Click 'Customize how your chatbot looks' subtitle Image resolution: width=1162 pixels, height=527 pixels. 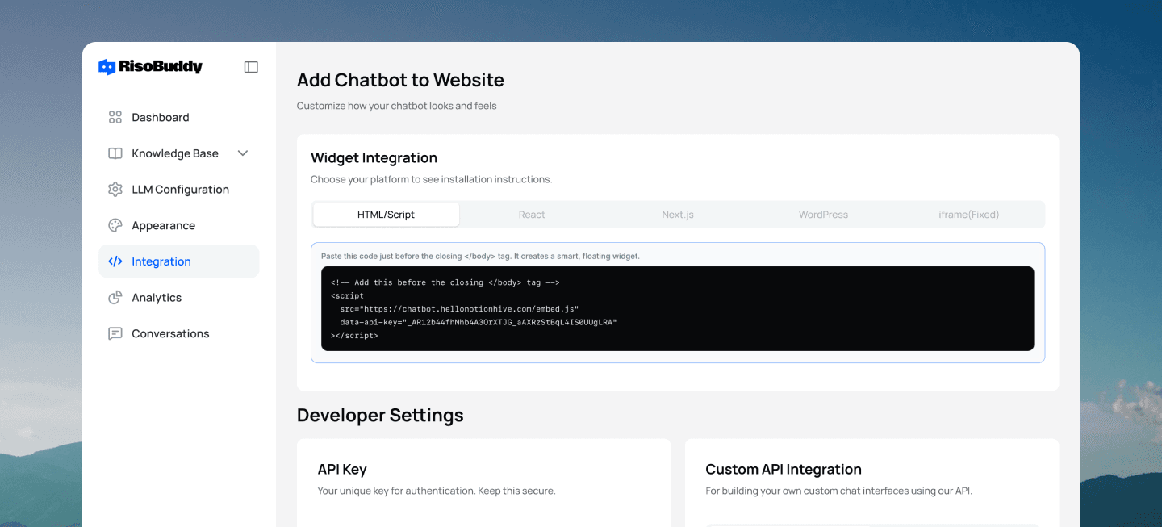[396, 106]
